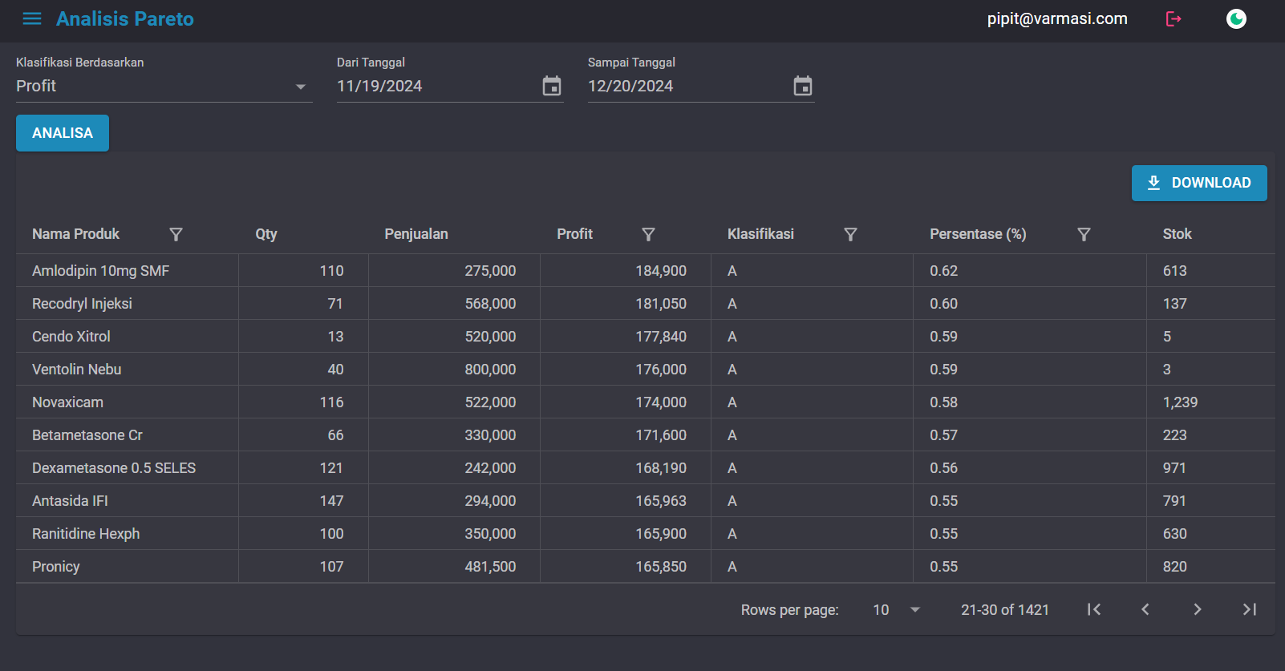The height and width of the screenshot is (671, 1285).
Task: Click the Klasifikasi column header text
Action: 760,234
